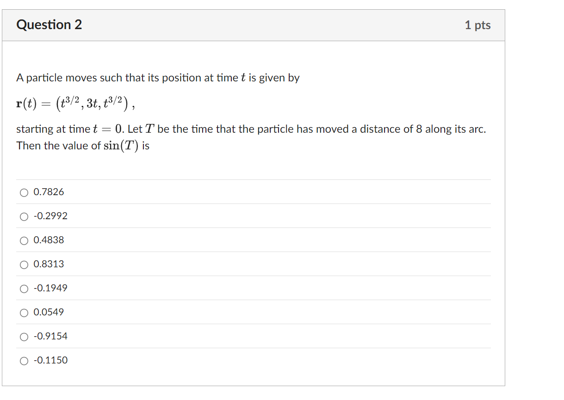
Task: Pick the last option -0.1150
Action: coord(24,361)
